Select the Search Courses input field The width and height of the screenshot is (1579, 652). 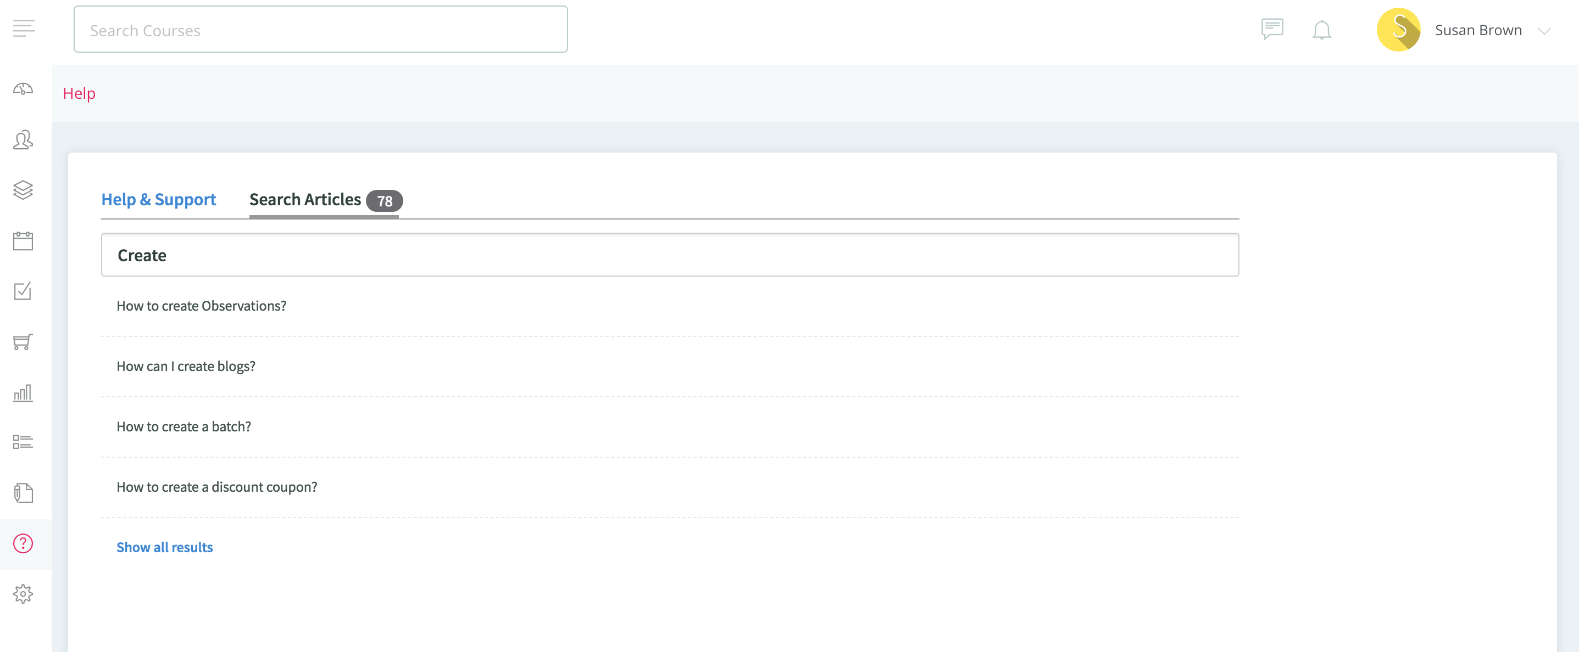point(320,29)
